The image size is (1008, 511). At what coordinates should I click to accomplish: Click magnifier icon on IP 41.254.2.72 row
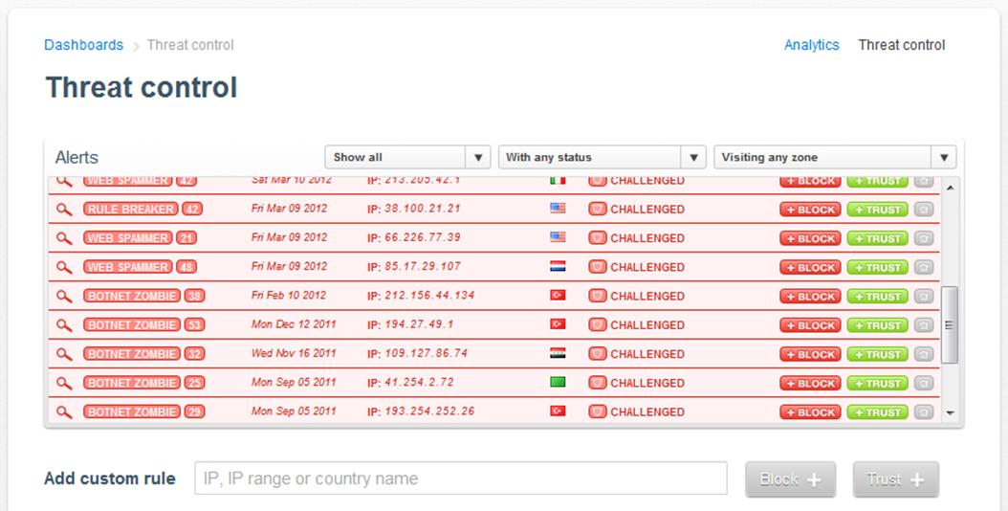tap(64, 384)
